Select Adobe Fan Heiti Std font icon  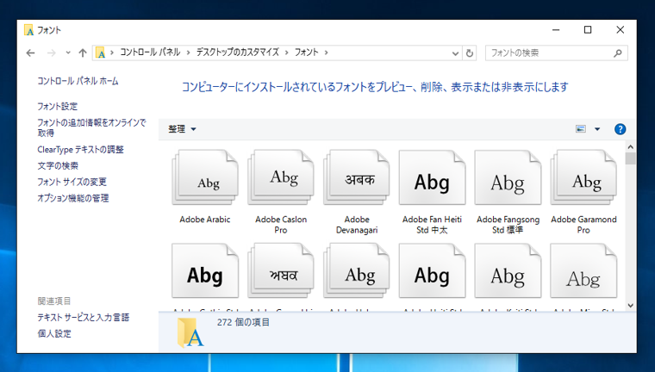pos(433,178)
